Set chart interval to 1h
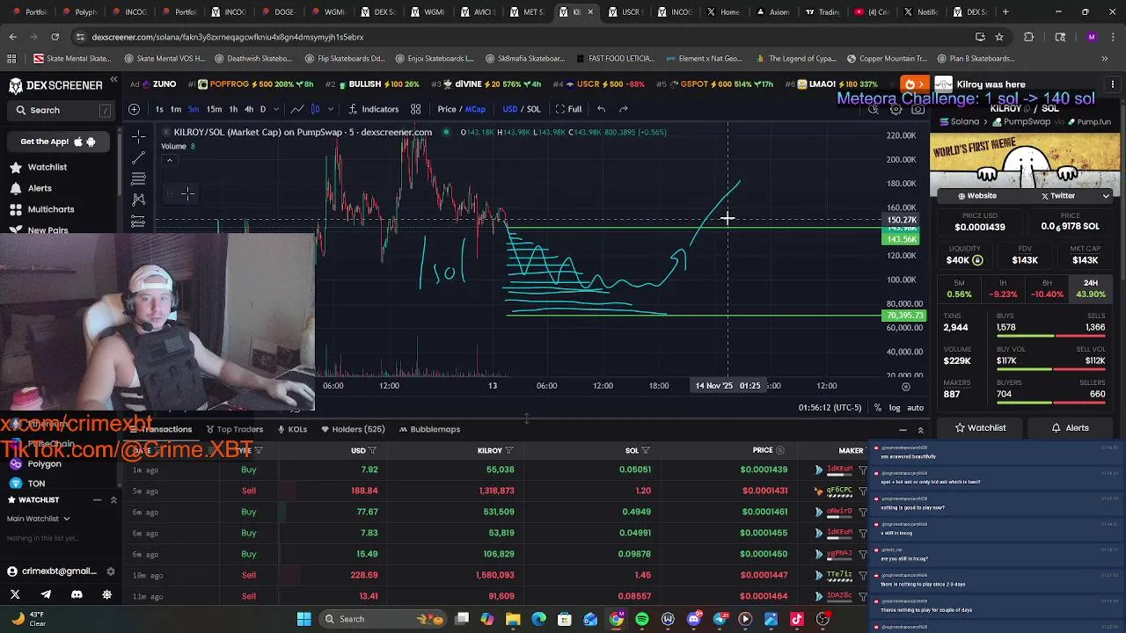The image size is (1126, 633). click(233, 109)
